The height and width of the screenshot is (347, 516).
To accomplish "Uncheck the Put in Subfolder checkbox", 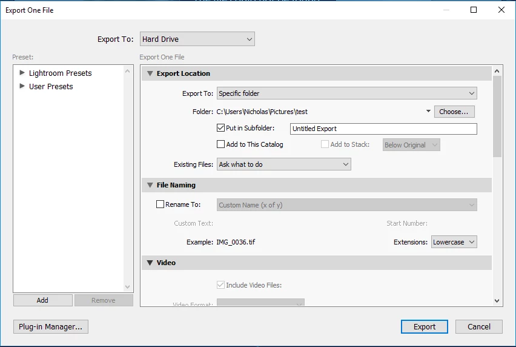I will [x=220, y=127].
